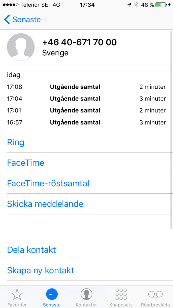Select the 16:57 outgoing call entry
This screenshot has width=173, height=308.
[x=86, y=123]
